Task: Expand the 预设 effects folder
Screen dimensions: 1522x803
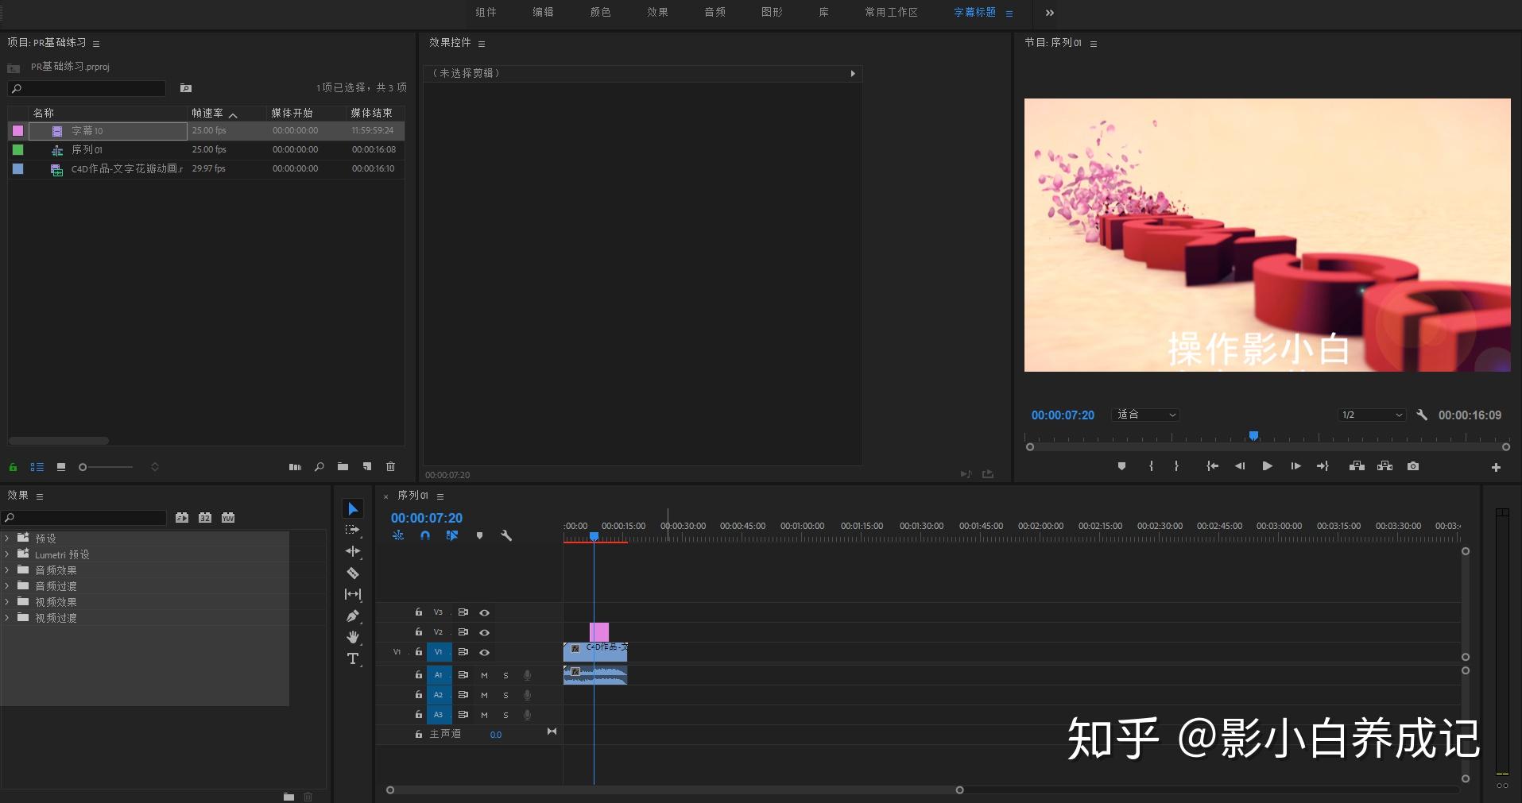Action: click(x=7, y=538)
